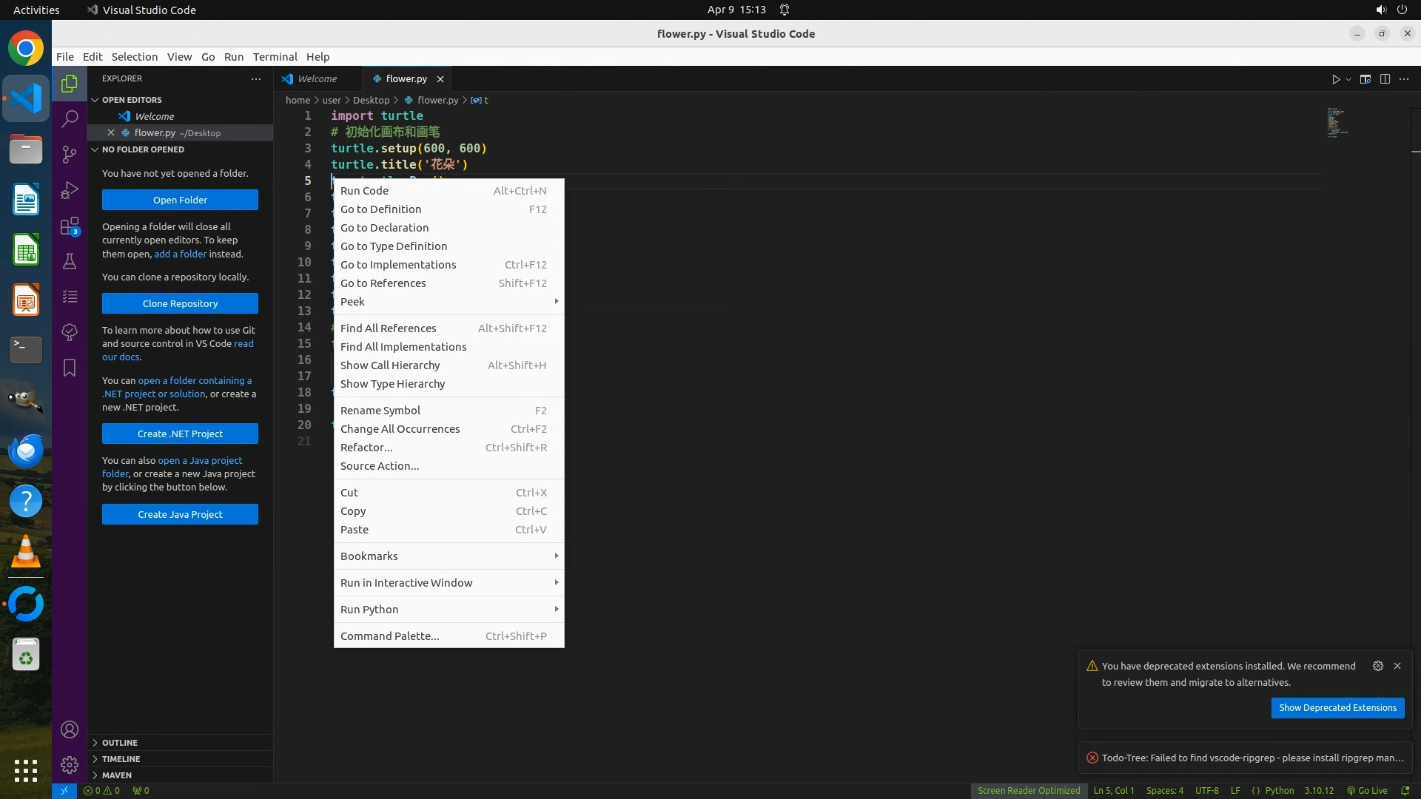Screen dimensions: 1421x799
Task: Toggle Go Live server in status bar
Action: [x=1367, y=790]
